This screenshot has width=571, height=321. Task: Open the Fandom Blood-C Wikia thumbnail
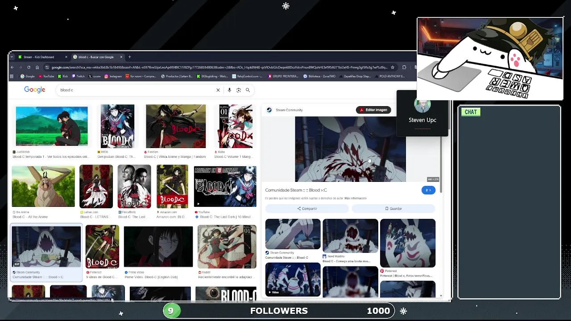click(x=176, y=126)
